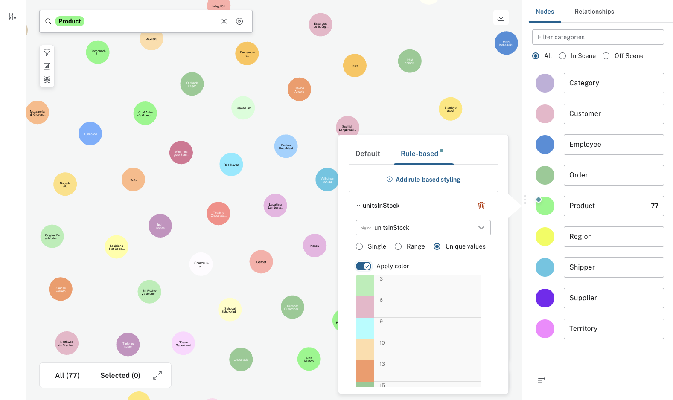The image size is (673, 400).
Task: Open the filter funnel tool
Action: point(47,52)
